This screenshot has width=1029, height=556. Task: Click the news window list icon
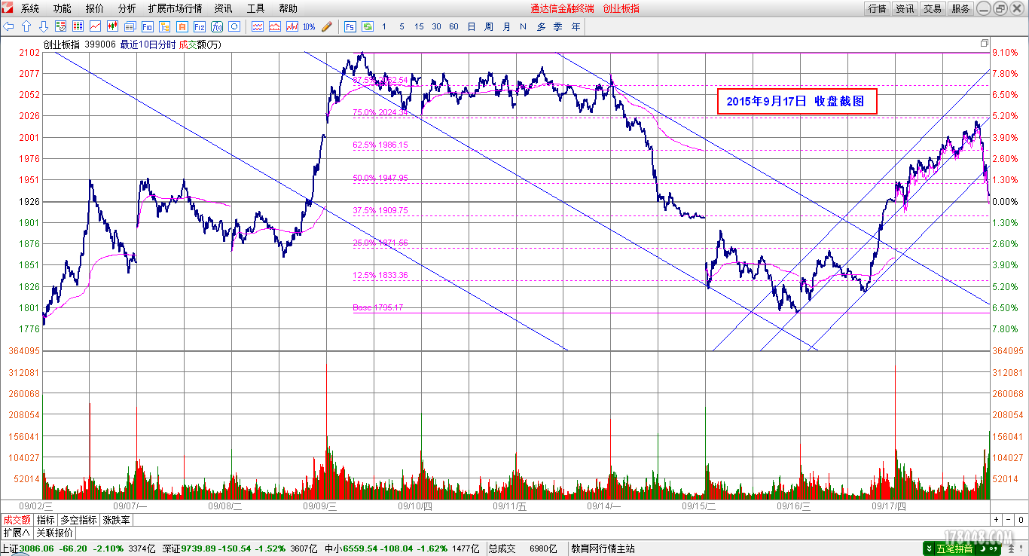(x=130, y=26)
